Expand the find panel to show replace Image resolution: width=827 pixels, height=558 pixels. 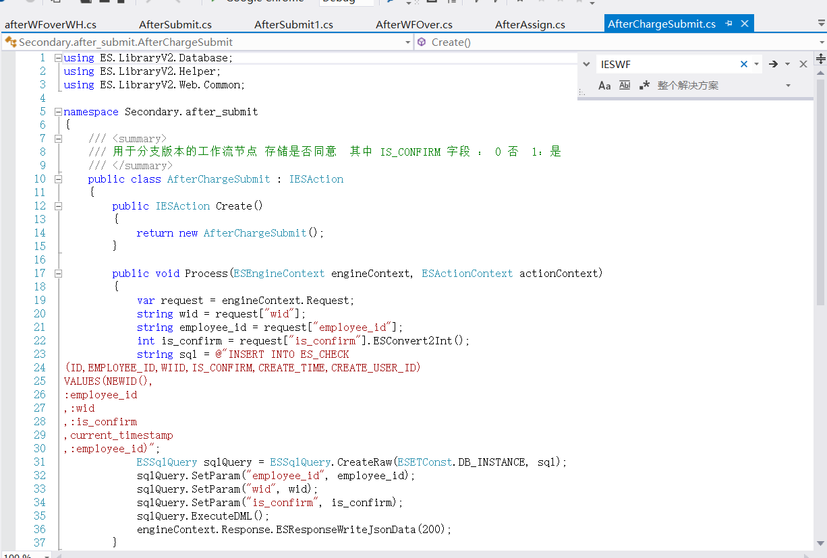coord(586,64)
